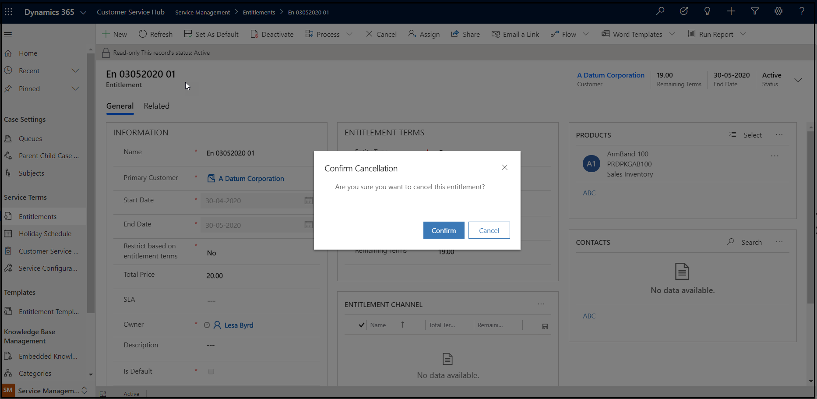Expand the Run Report dropdown arrow

(743, 34)
